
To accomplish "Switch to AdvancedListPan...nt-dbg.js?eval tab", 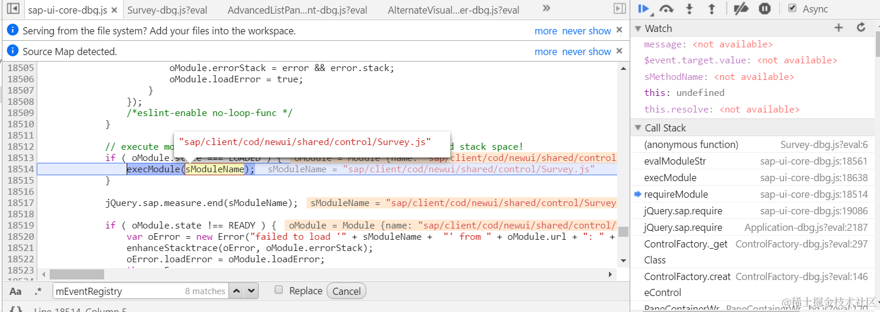I will point(297,10).
